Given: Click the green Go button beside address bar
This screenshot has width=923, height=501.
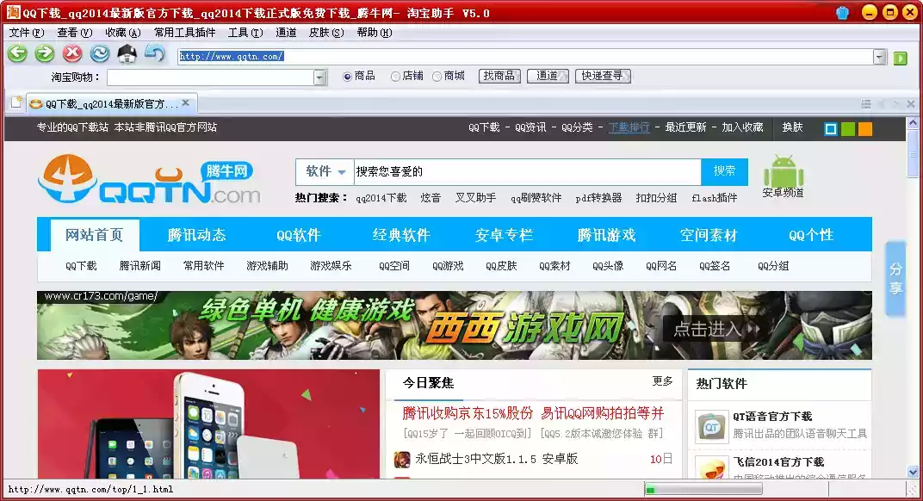Looking at the screenshot, I should point(901,58).
